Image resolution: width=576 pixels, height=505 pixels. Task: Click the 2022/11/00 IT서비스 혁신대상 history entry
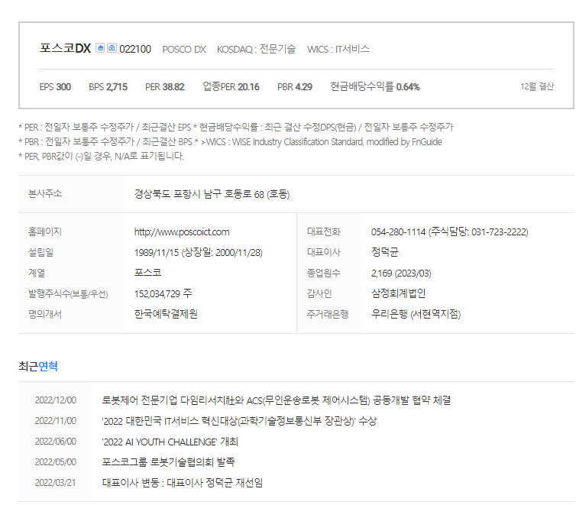(x=239, y=421)
